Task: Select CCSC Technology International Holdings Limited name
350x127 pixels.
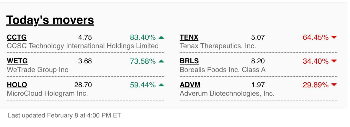Action: 83,46
